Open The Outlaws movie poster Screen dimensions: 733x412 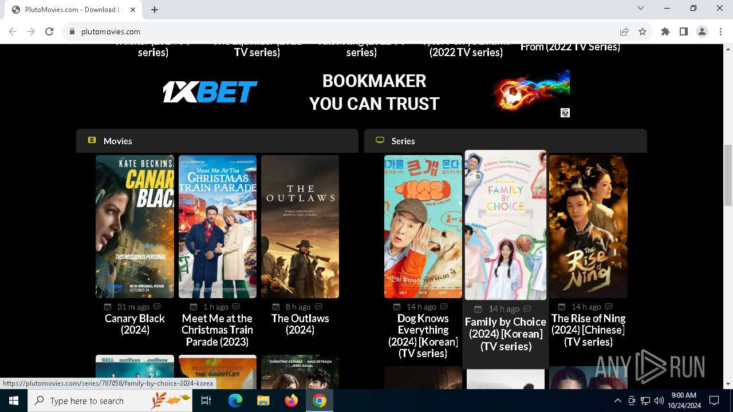[x=300, y=227]
